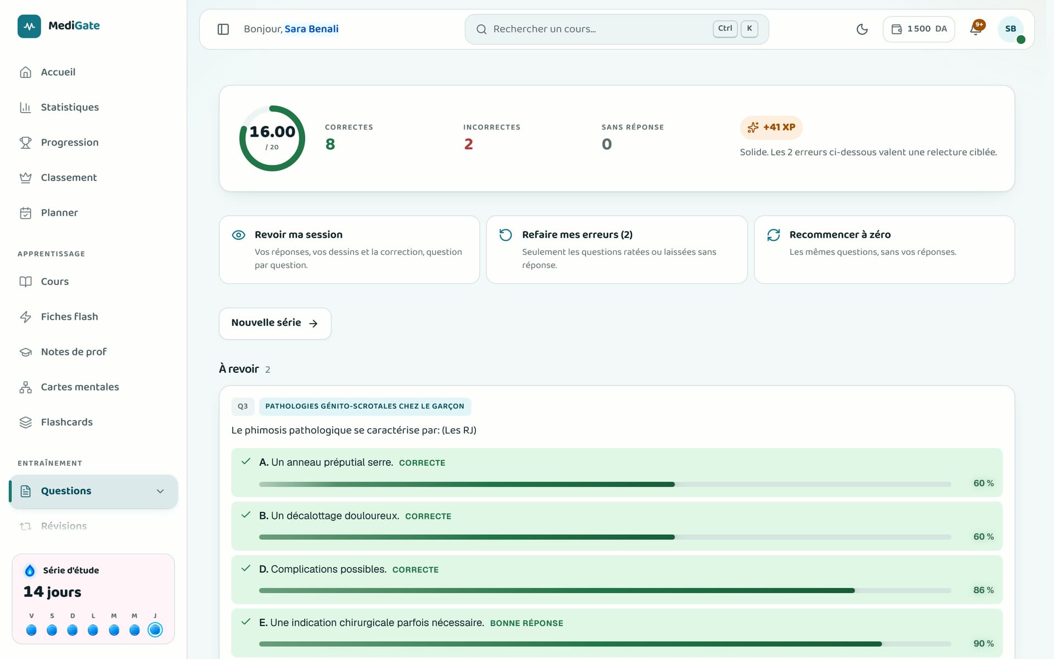Screen dimensions: 1054x659
Task: Click the Correctes count 8
Action: click(330, 144)
